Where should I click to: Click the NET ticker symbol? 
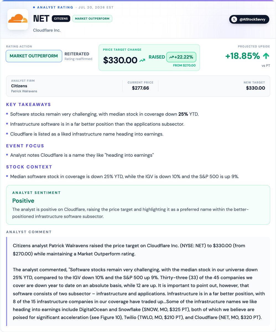(41, 19)
